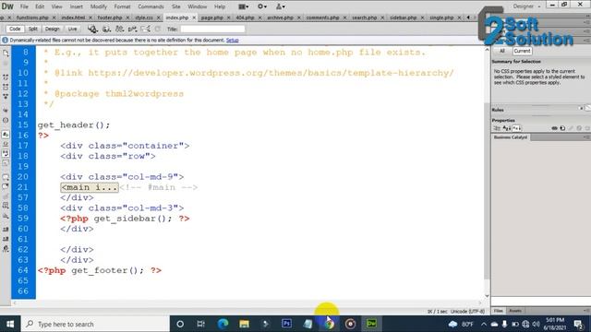Open the Modify menu
Image resolution: width=591 pixels, height=332 pixels.
click(x=99, y=6)
